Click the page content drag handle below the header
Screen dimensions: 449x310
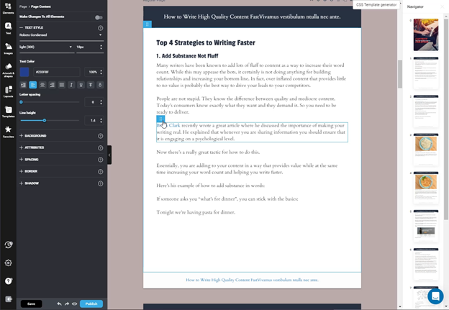(148, 24)
